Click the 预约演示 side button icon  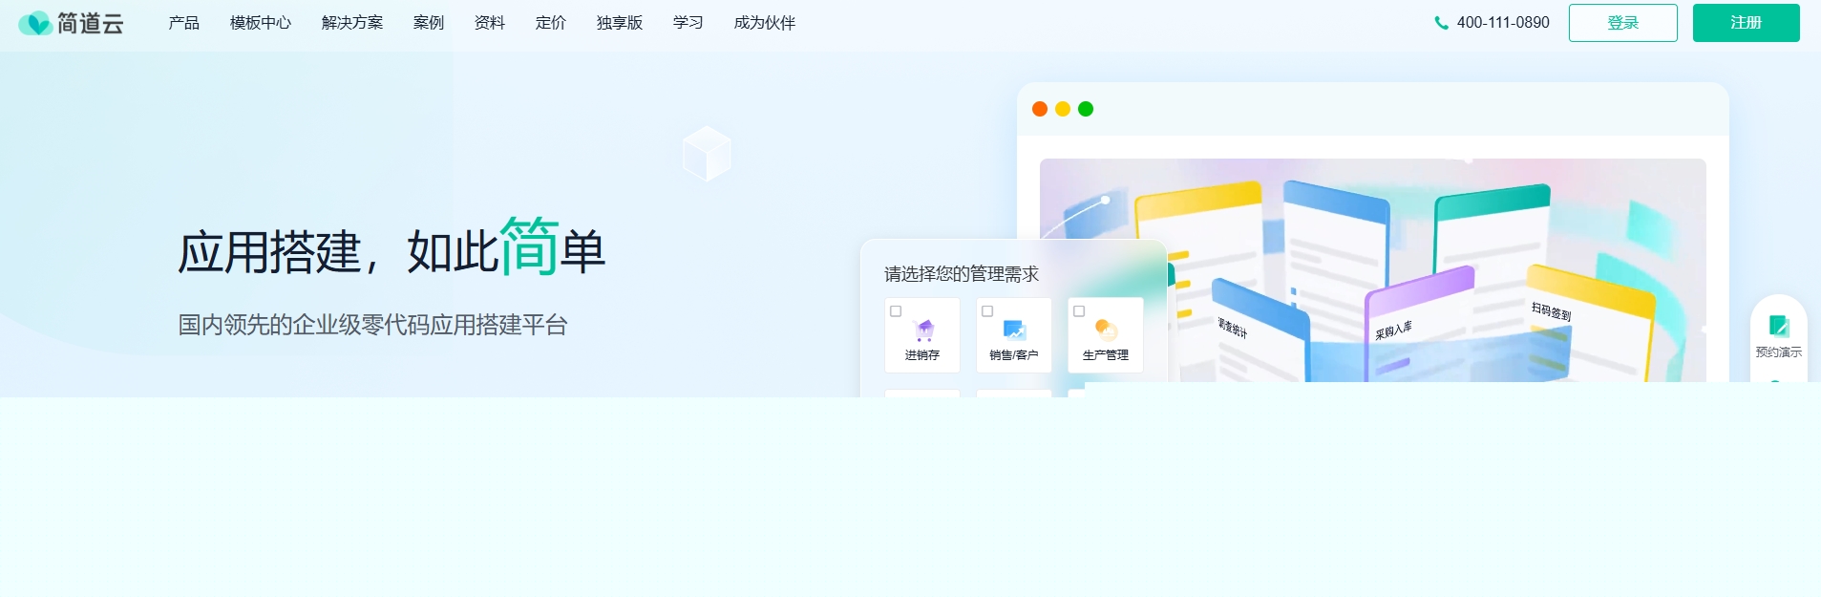click(1779, 326)
